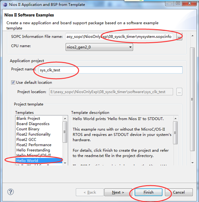Screen dimensions: 199x202
Task: Click the help question mark icon
Action: [10, 192]
